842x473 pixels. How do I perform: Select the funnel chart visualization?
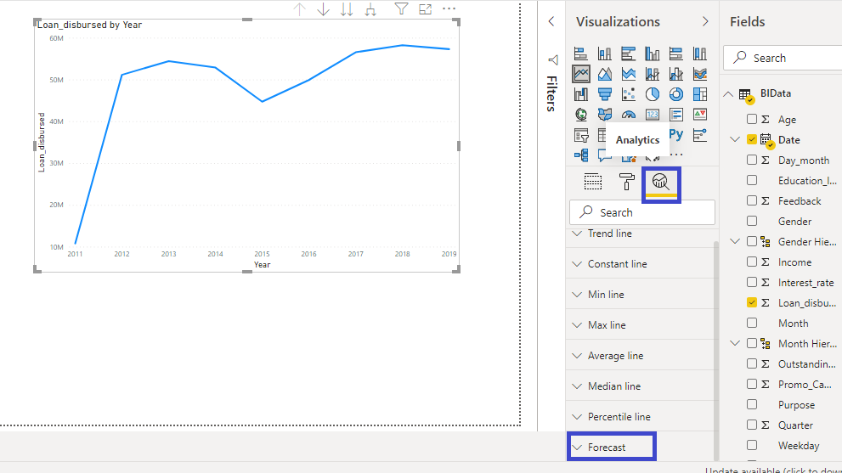point(605,94)
